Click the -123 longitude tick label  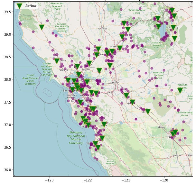click(x=50, y=180)
